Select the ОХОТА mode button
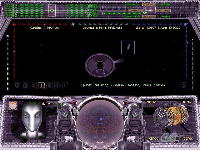Viewport: 200px width, 150px height. click(x=163, y=10)
